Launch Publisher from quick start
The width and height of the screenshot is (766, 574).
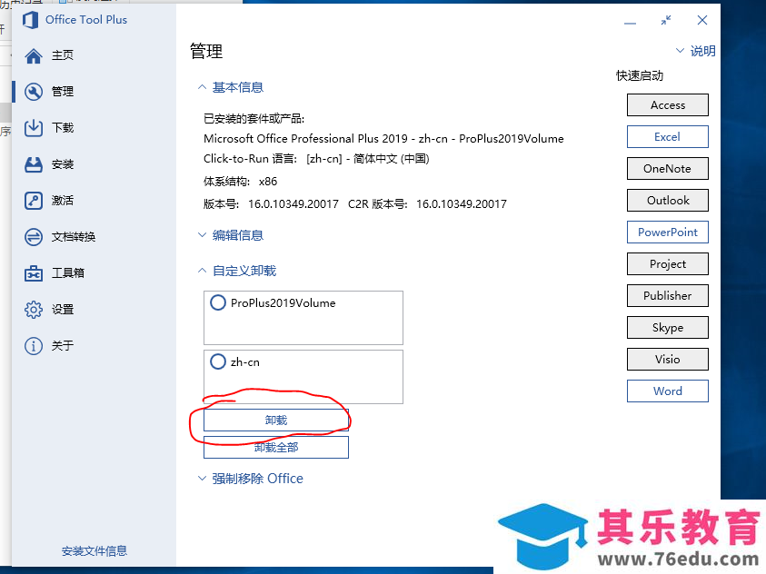(667, 296)
